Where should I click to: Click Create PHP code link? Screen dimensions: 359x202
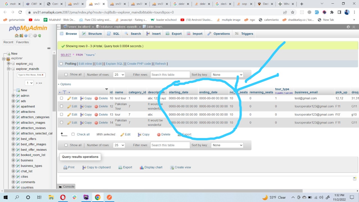[x=139, y=64]
